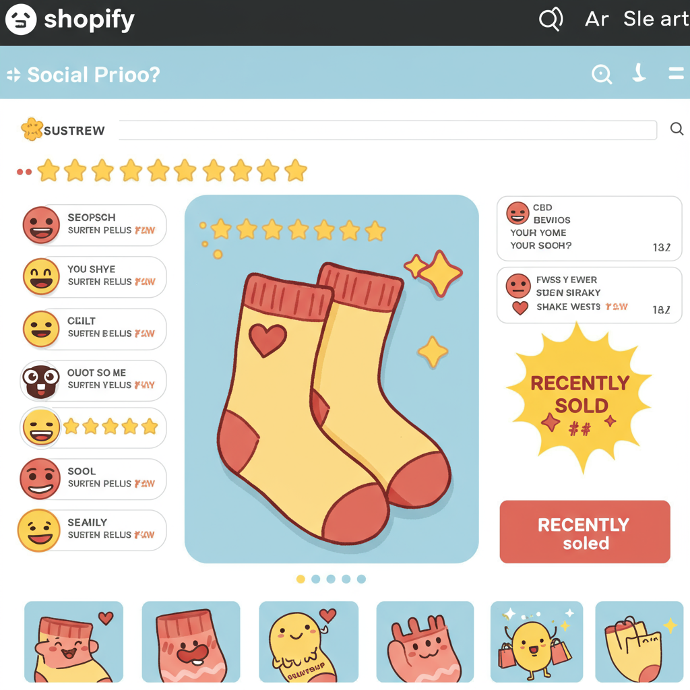Click the search icon beside the Sustrew field
690x690 pixels.
click(x=677, y=129)
